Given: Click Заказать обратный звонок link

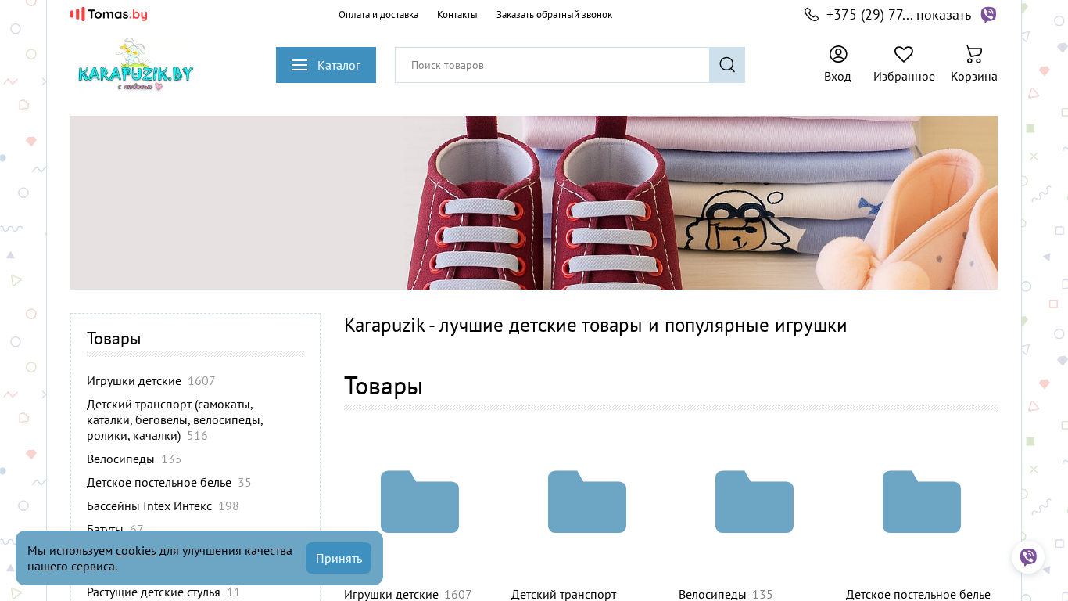Looking at the screenshot, I should [554, 15].
